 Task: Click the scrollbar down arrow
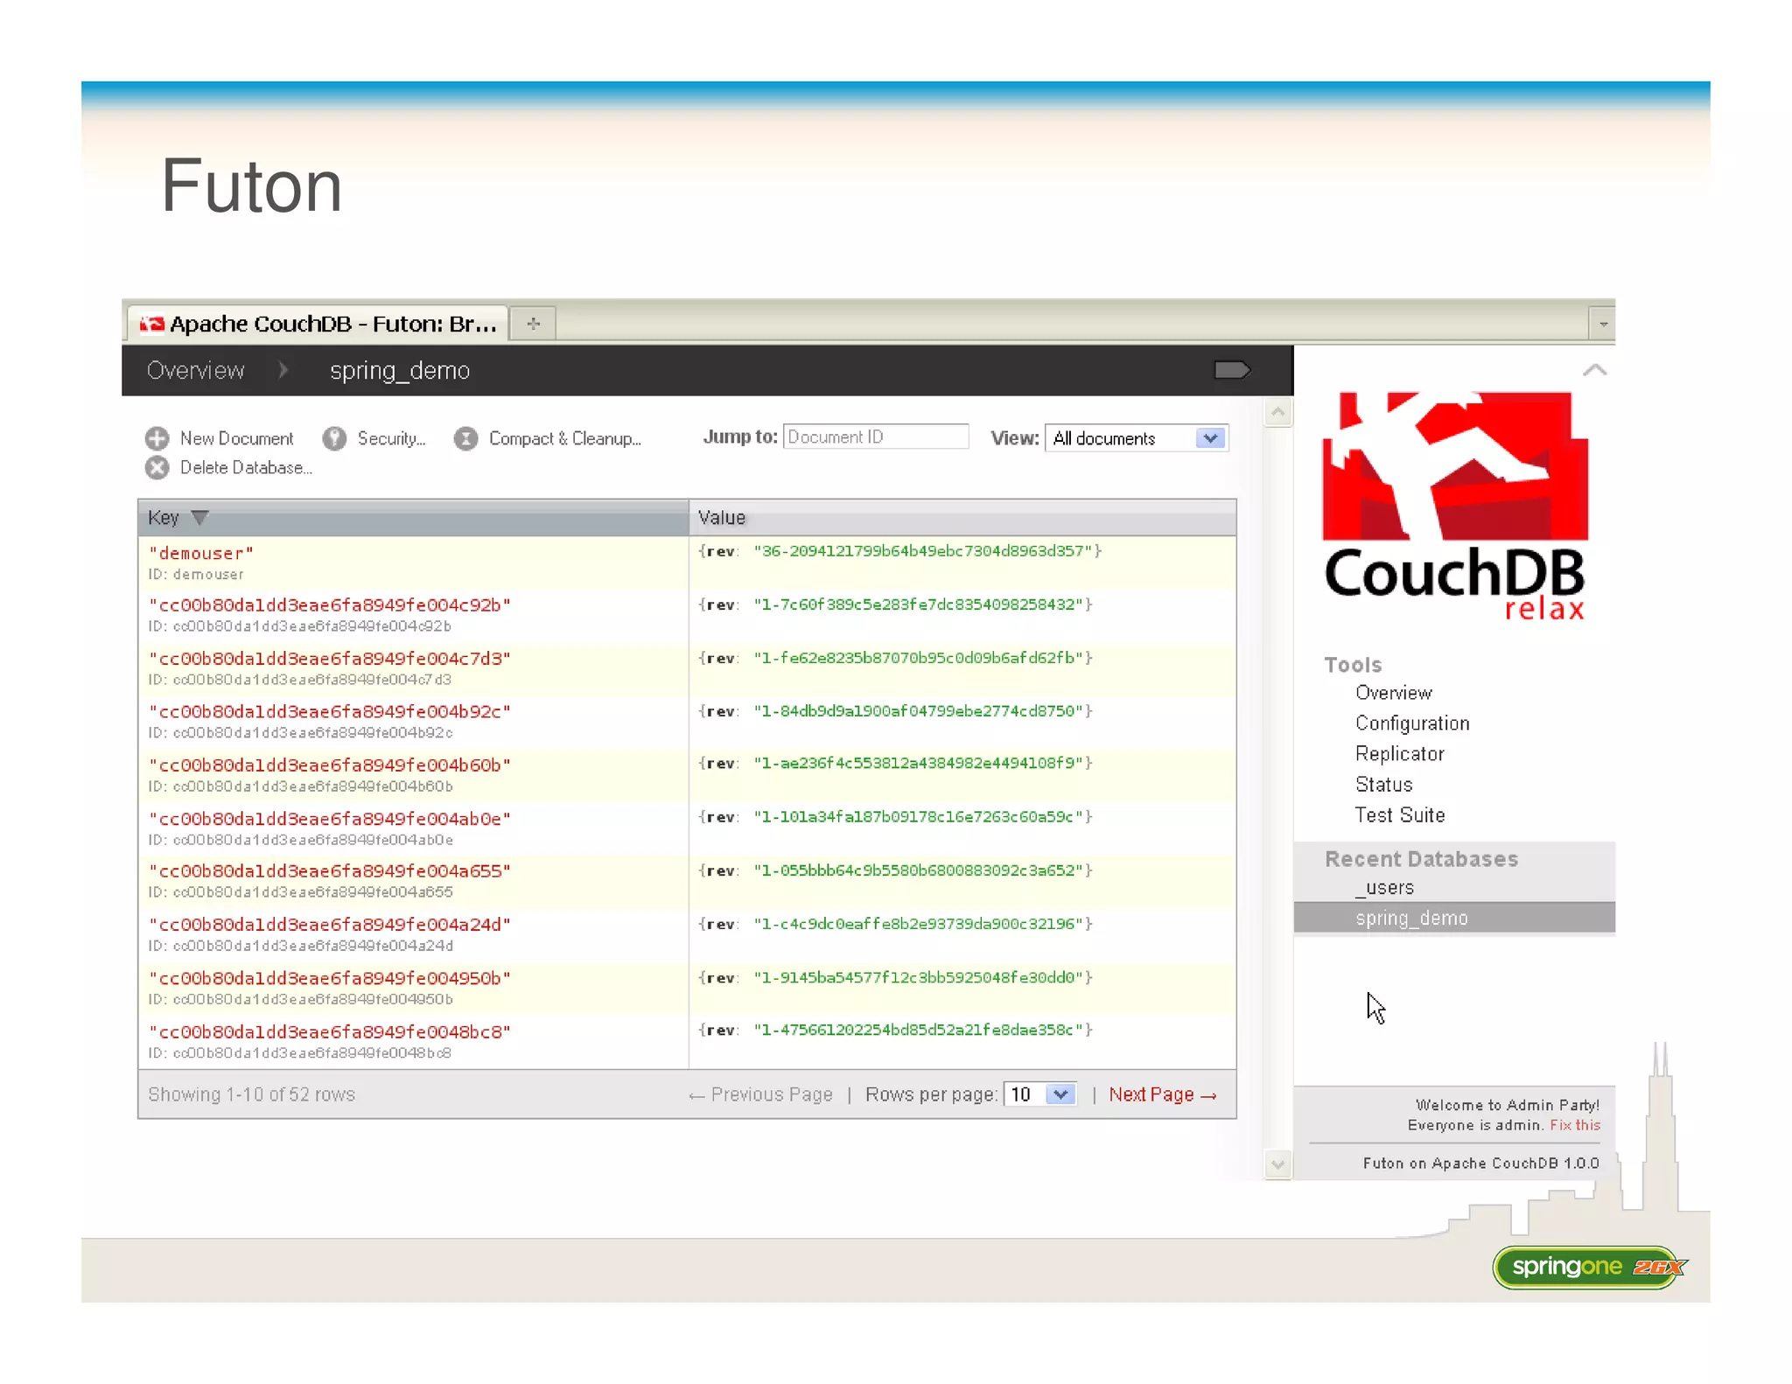(x=1278, y=1164)
